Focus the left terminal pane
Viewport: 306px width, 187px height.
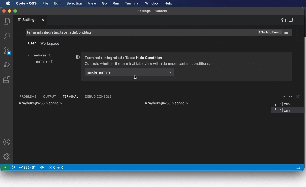coord(78,132)
